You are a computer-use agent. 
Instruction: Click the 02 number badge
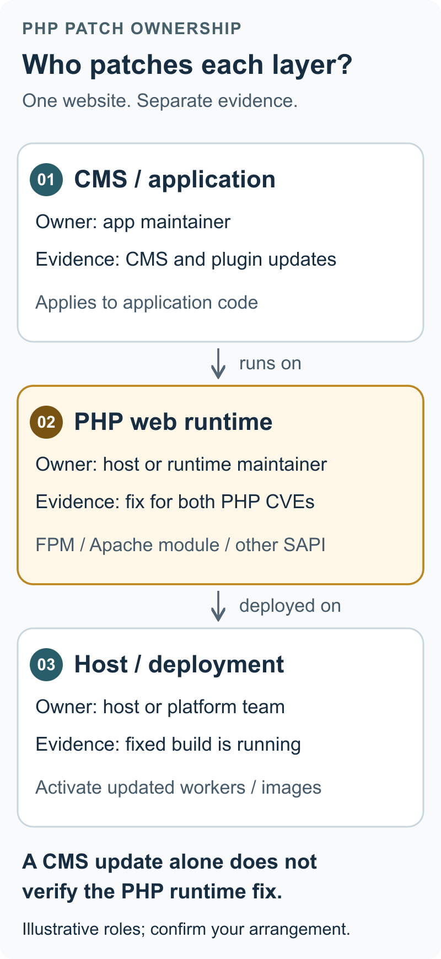coord(46,422)
